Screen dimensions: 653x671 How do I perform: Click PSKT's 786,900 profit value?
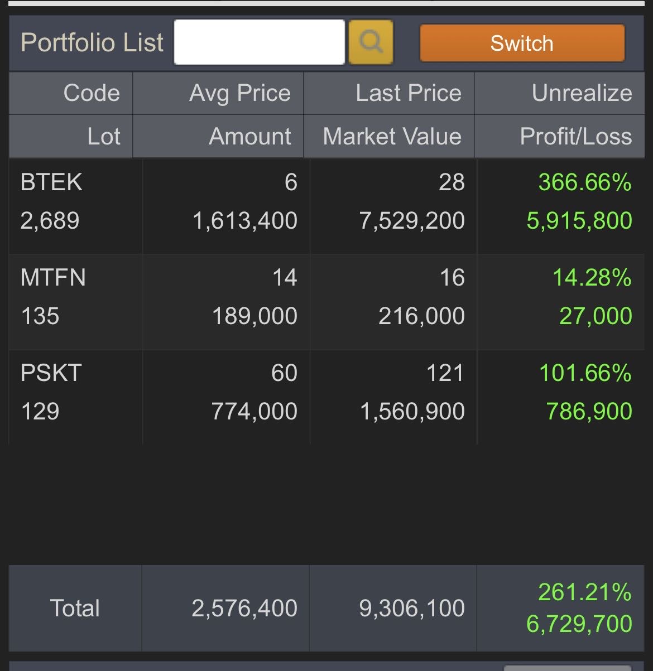[588, 411]
